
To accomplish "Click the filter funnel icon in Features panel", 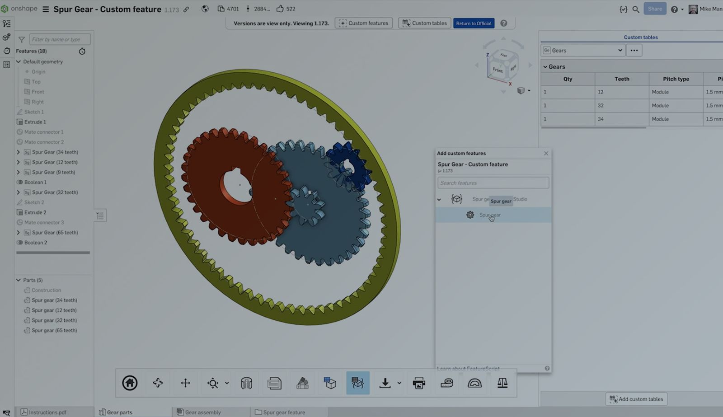I will (x=21, y=40).
